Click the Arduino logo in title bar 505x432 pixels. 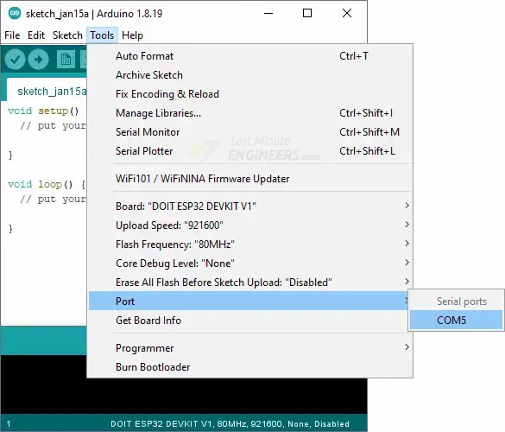15,14
